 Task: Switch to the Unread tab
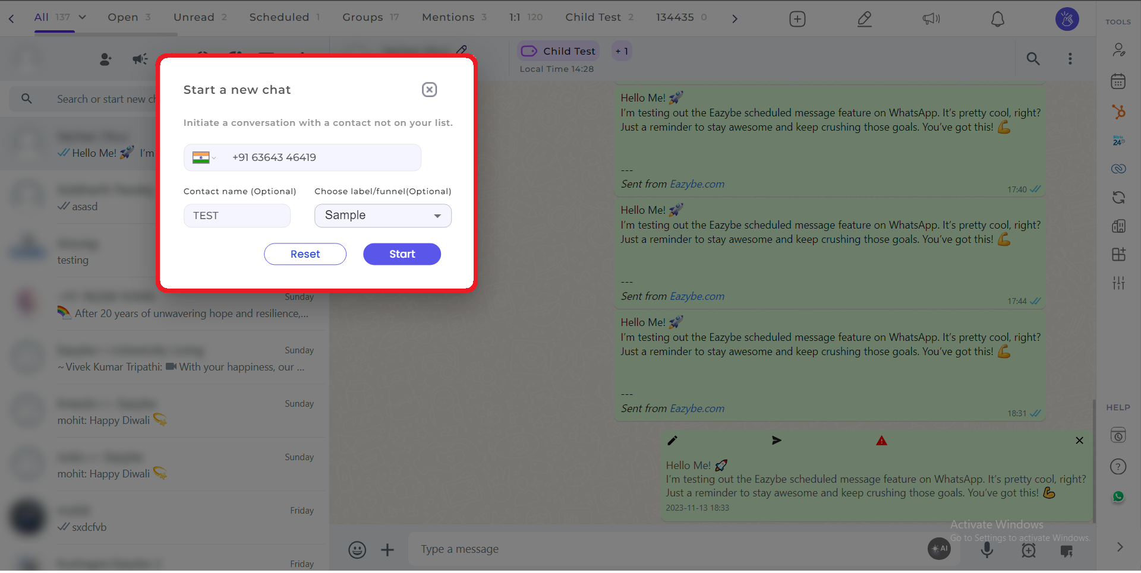click(200, 17)
